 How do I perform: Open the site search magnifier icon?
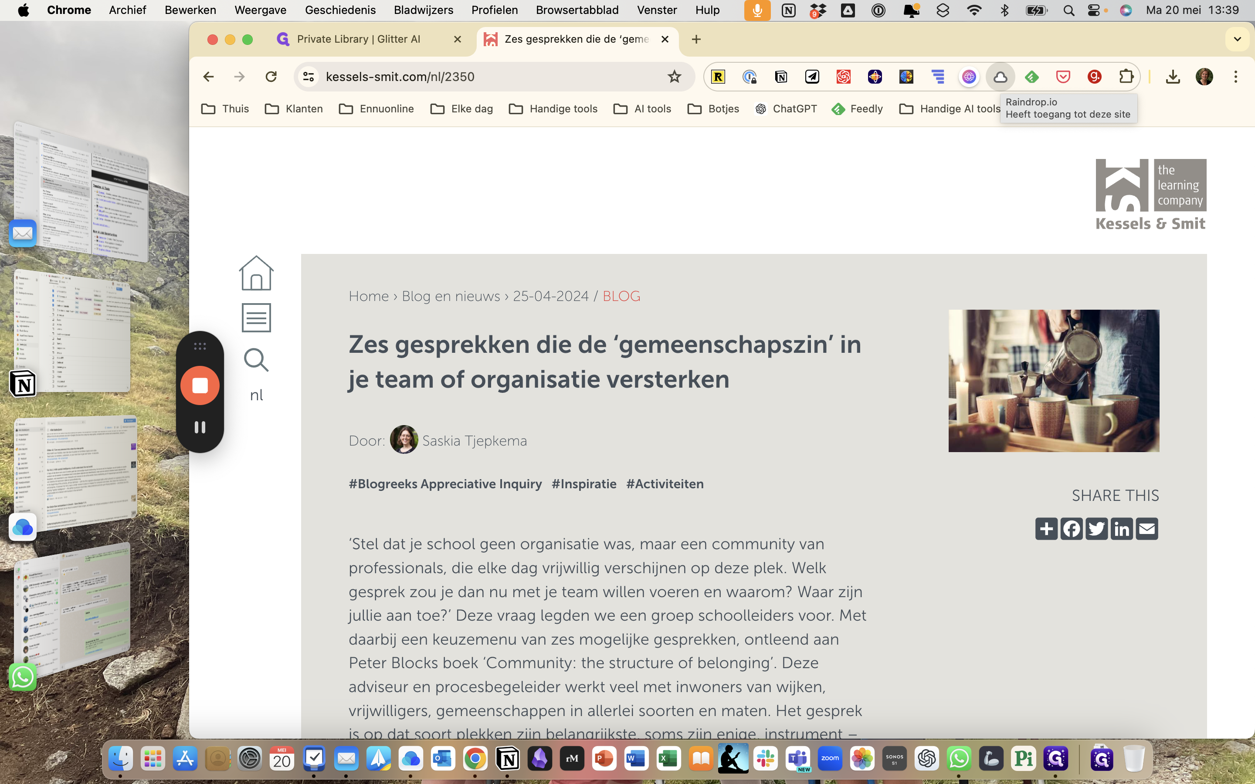pos(256,360)
